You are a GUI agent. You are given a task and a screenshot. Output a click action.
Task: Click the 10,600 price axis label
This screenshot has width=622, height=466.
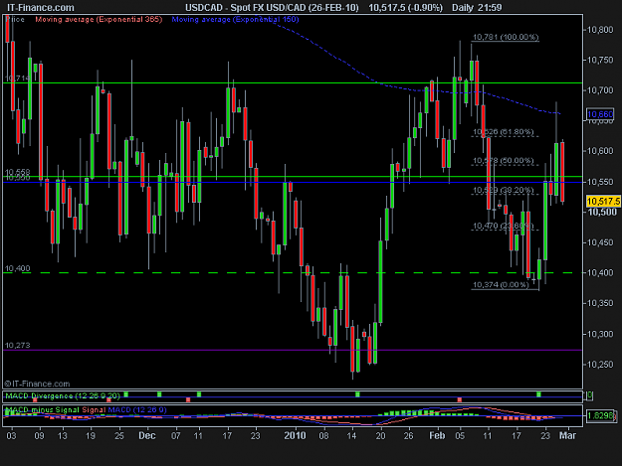point(600,151)
